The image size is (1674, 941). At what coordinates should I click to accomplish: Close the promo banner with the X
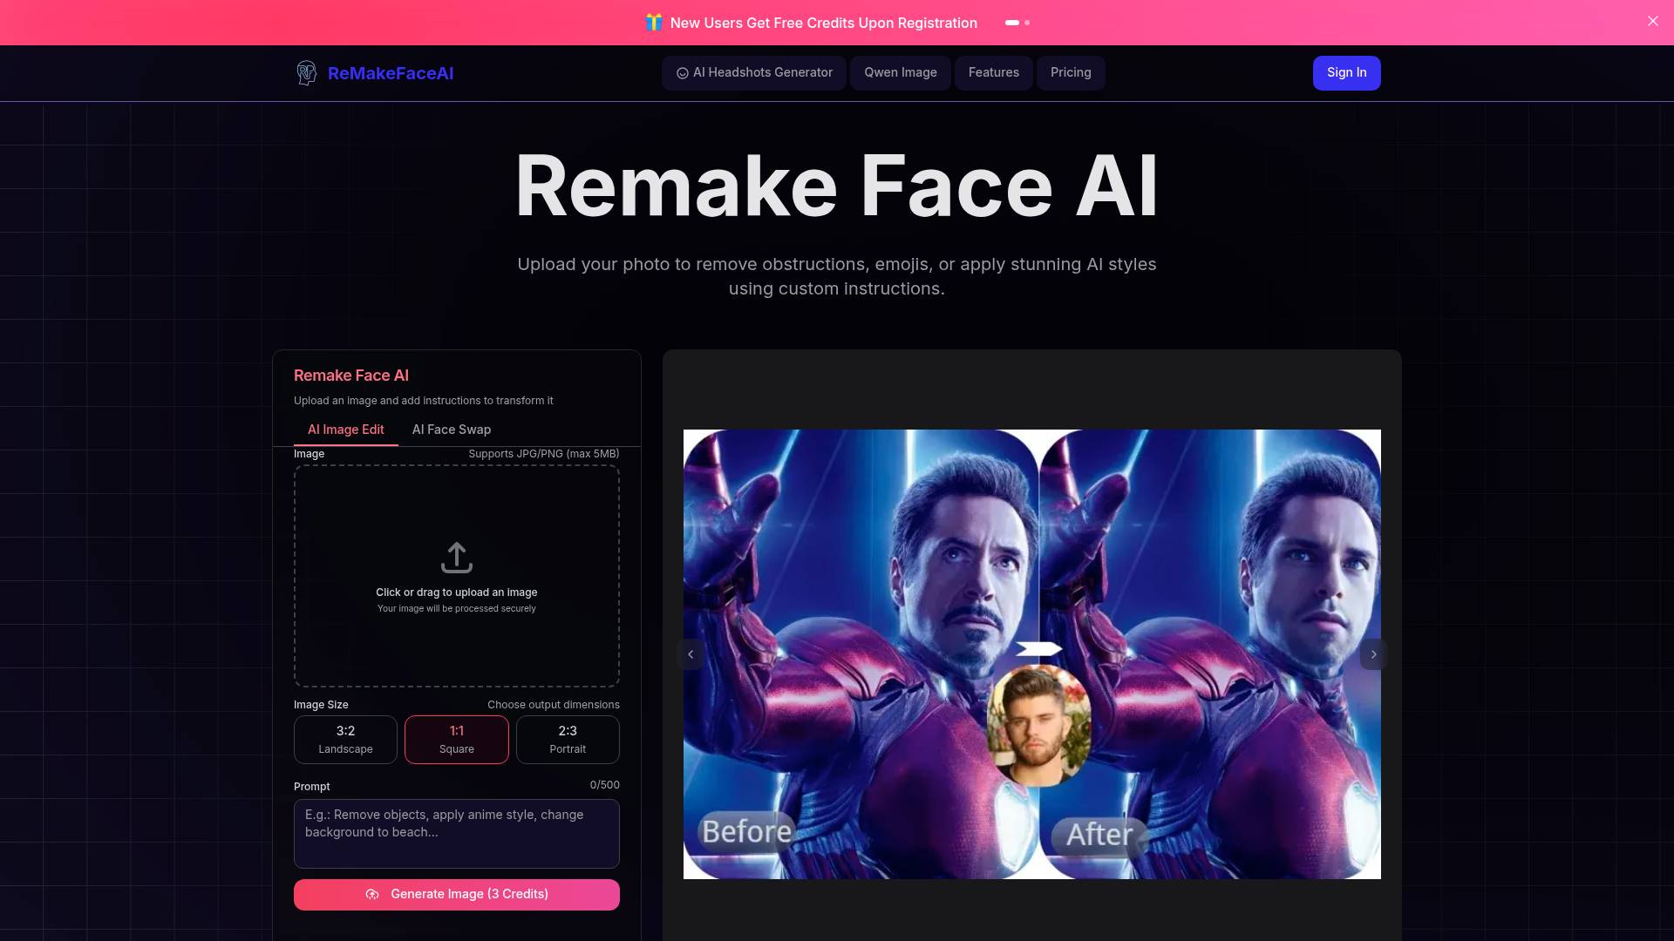pyautogui.click(x=1653, y=21)
